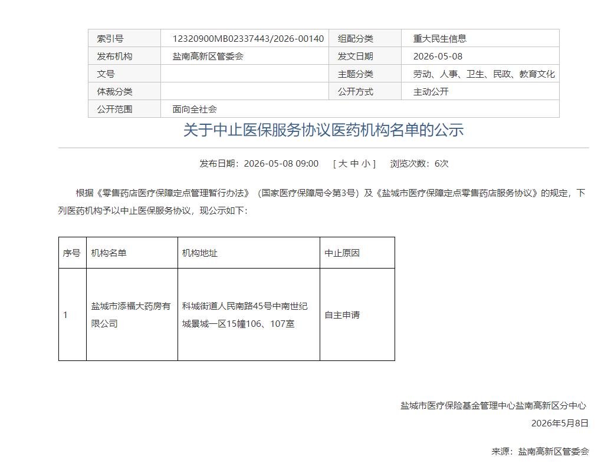The height and width of the screenshot is (467, 611).
Task: Click the value 主动公开
Action: [431, 92]
